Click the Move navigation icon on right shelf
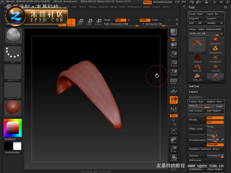The width and height of the screenshot is (231, 173). (174, 140)
